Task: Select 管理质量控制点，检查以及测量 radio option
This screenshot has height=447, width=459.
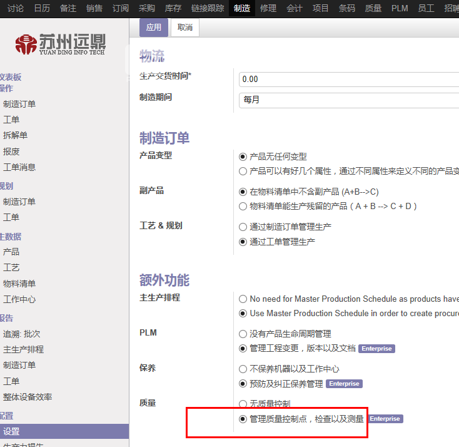Action: pos(243,419)
